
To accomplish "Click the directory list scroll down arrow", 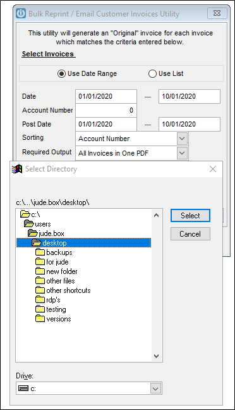I will point(157,356).
